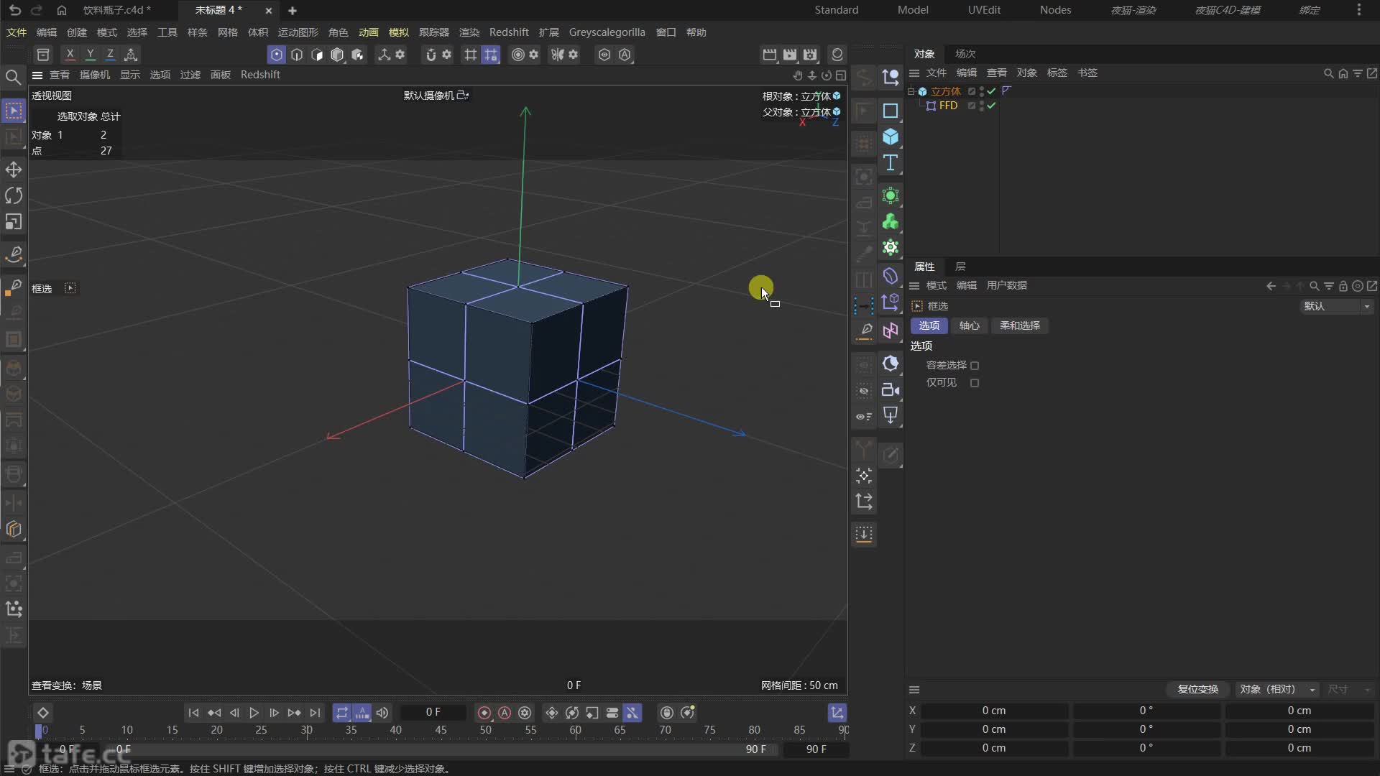Open Render to Picture Viewer icon

coord(790,55)
